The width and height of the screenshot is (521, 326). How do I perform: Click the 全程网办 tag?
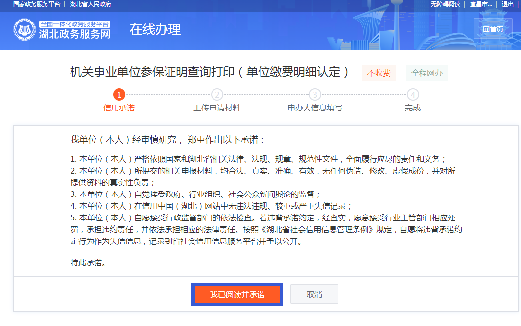point(426,73)
